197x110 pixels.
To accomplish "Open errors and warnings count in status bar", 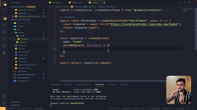I will 27,108.
